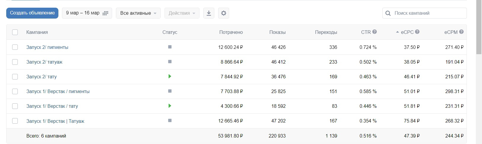This screenshot has width=482, height=144.
Task: Click the total eCPC 47.39 ₽
Action: (x=412, y=136)
